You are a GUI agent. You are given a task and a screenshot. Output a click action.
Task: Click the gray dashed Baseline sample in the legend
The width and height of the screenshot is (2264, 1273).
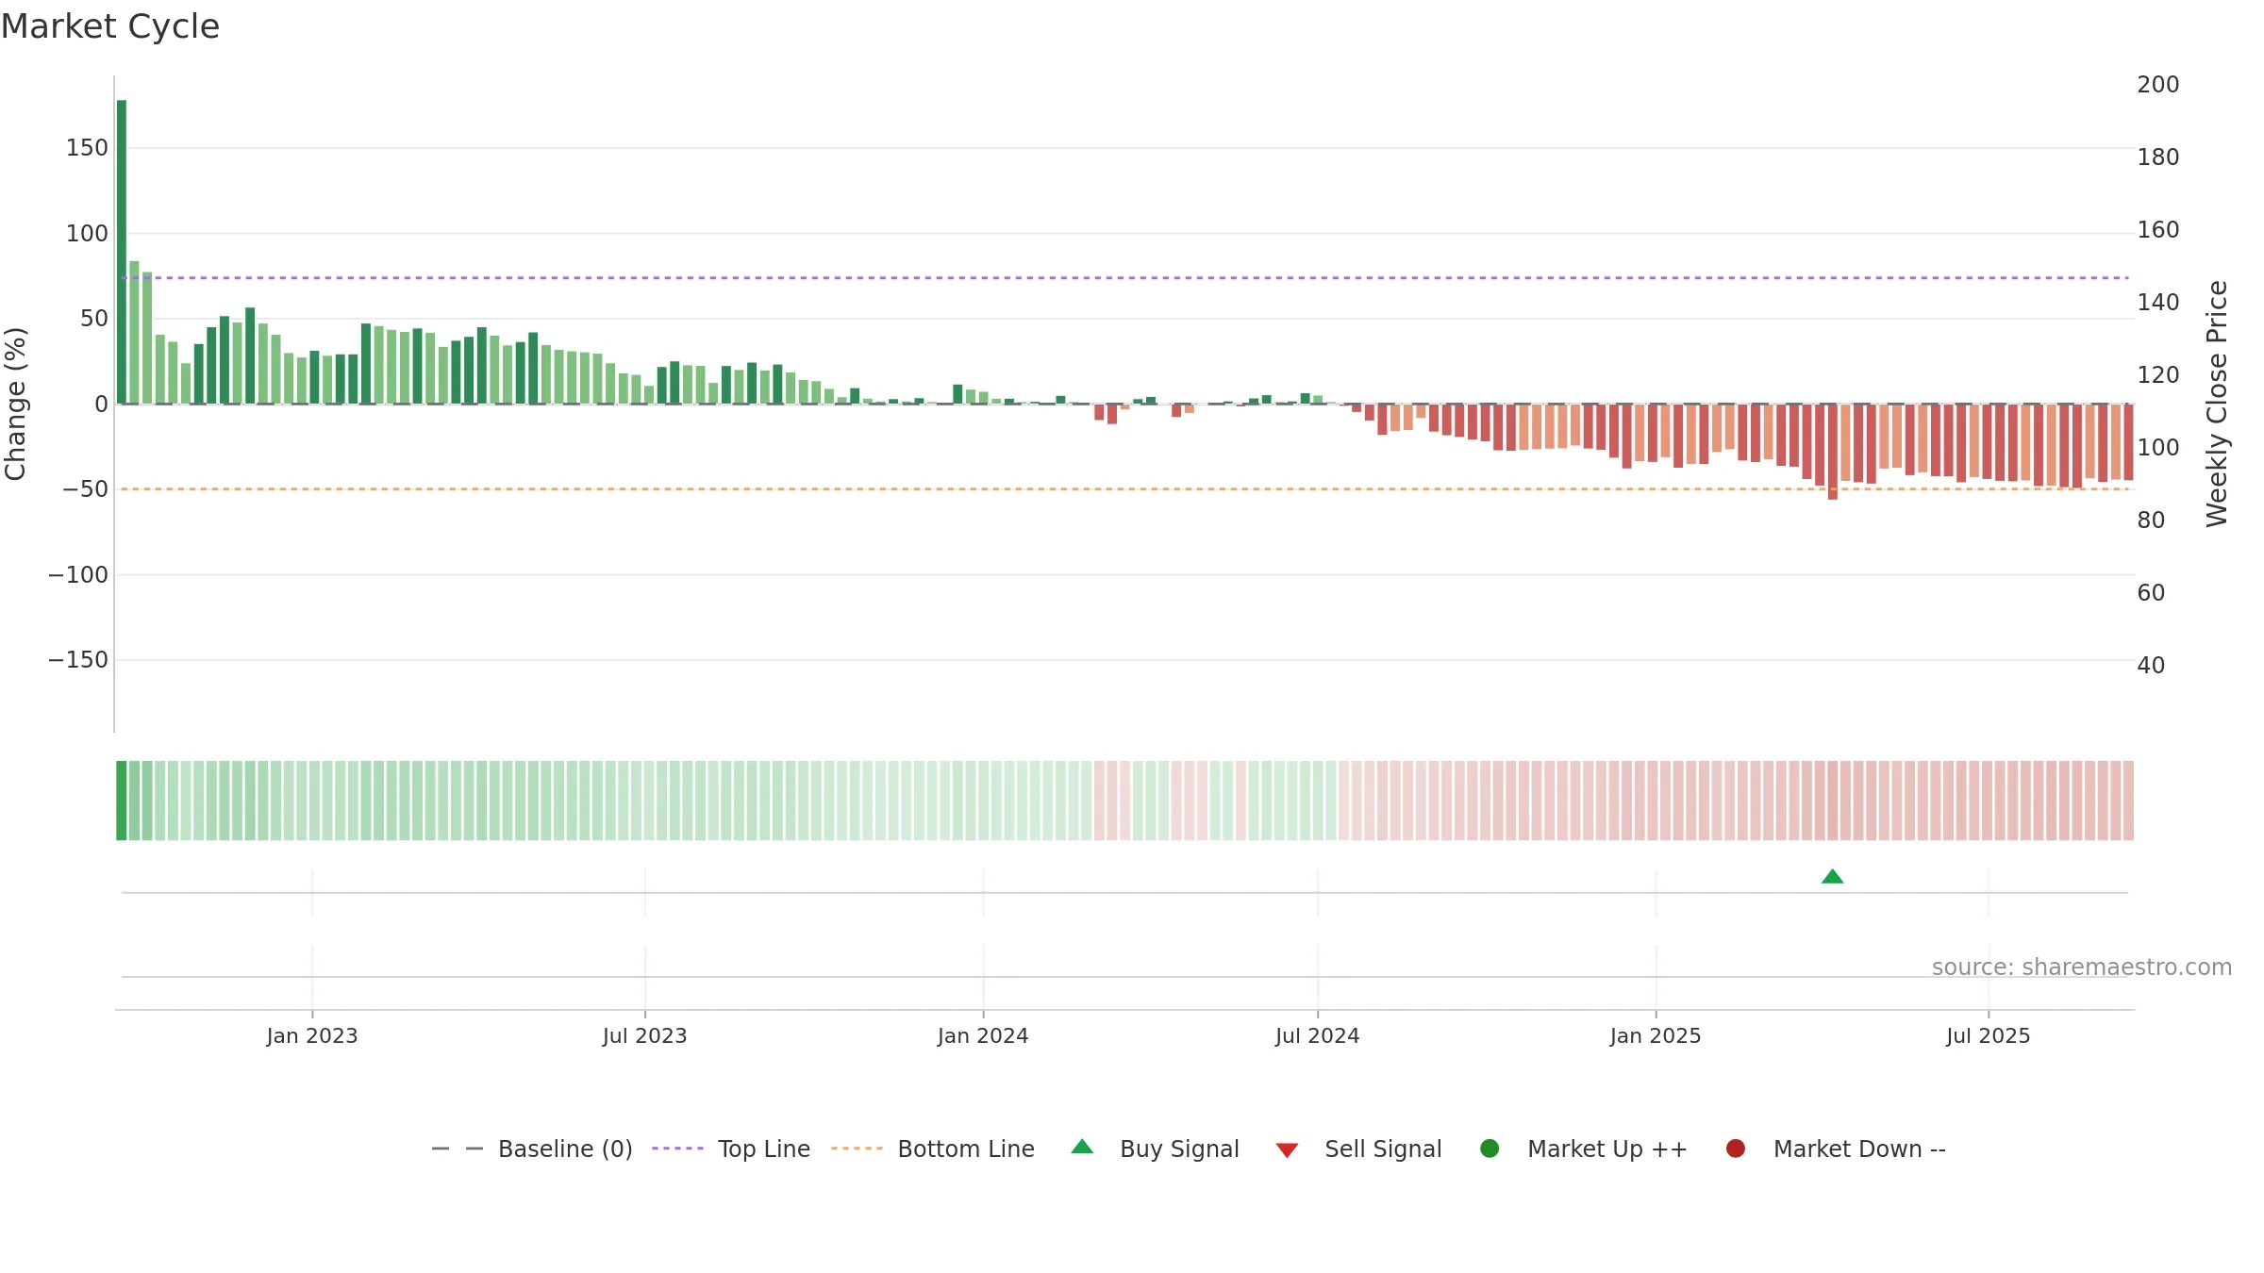click(x=458, y=1149)
